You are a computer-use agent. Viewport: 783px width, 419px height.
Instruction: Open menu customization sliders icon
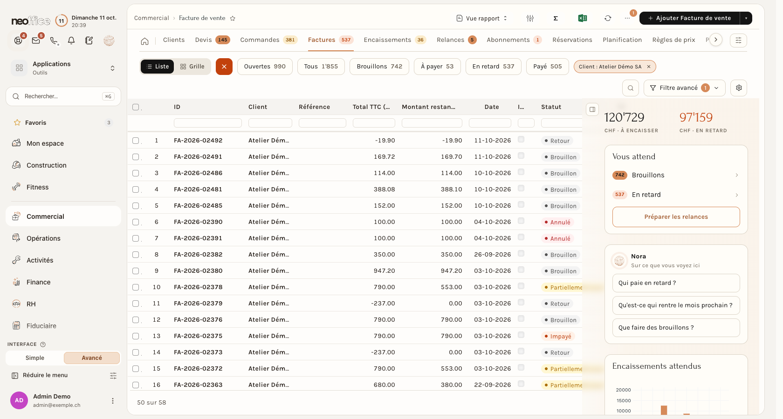(x=113, y=375)
